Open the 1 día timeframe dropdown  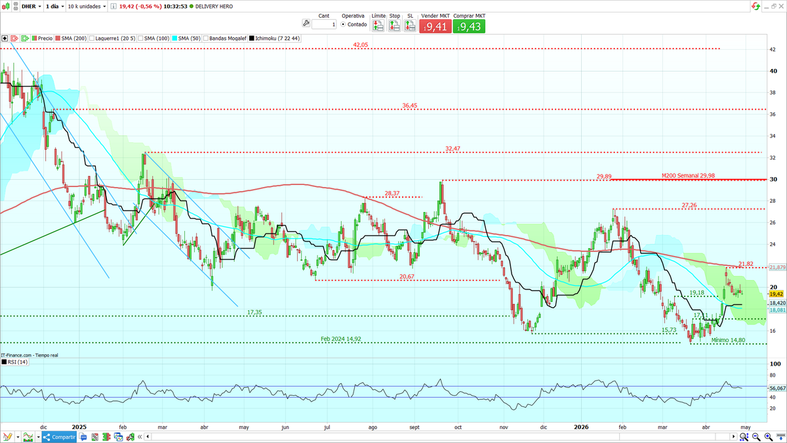coord(54,6)
